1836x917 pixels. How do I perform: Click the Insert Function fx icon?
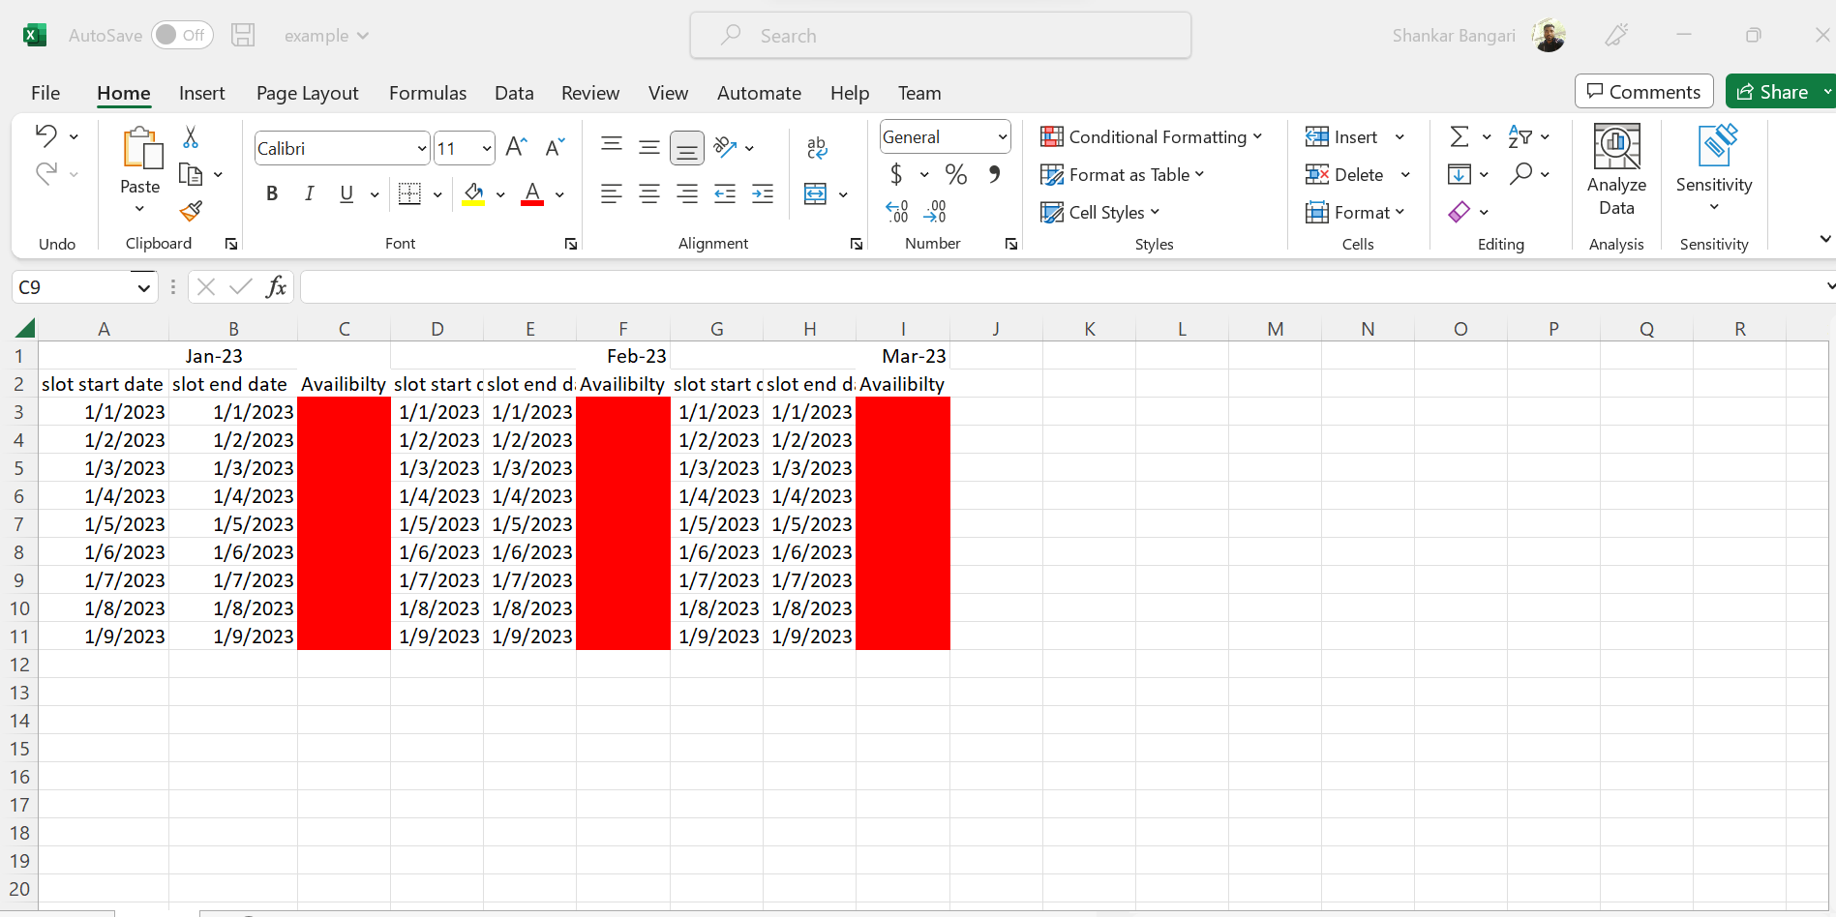276,286
